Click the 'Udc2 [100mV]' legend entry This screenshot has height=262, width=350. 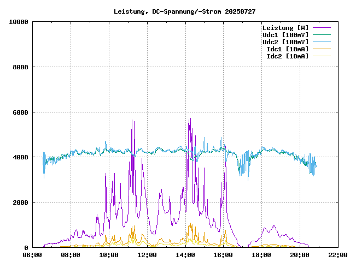tap(285, 42)
